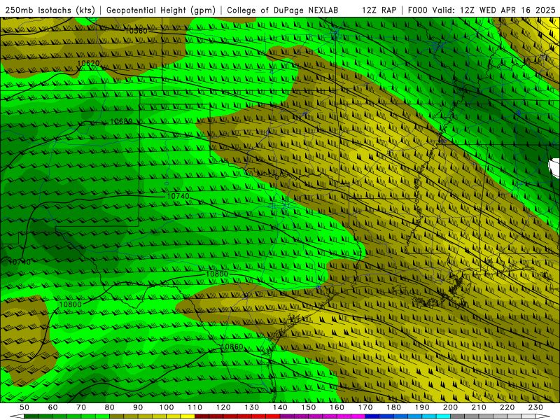Click the 80 label on the color scale
560x420 pixels.
(109, 407)
